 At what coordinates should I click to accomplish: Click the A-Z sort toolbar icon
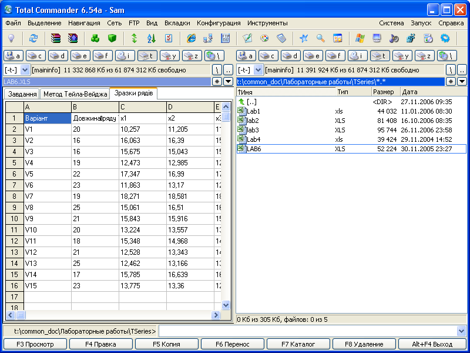[152, 38]
